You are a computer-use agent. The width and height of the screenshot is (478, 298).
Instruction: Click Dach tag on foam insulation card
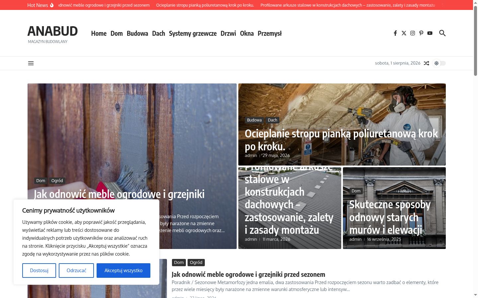[x=273, y=120]
